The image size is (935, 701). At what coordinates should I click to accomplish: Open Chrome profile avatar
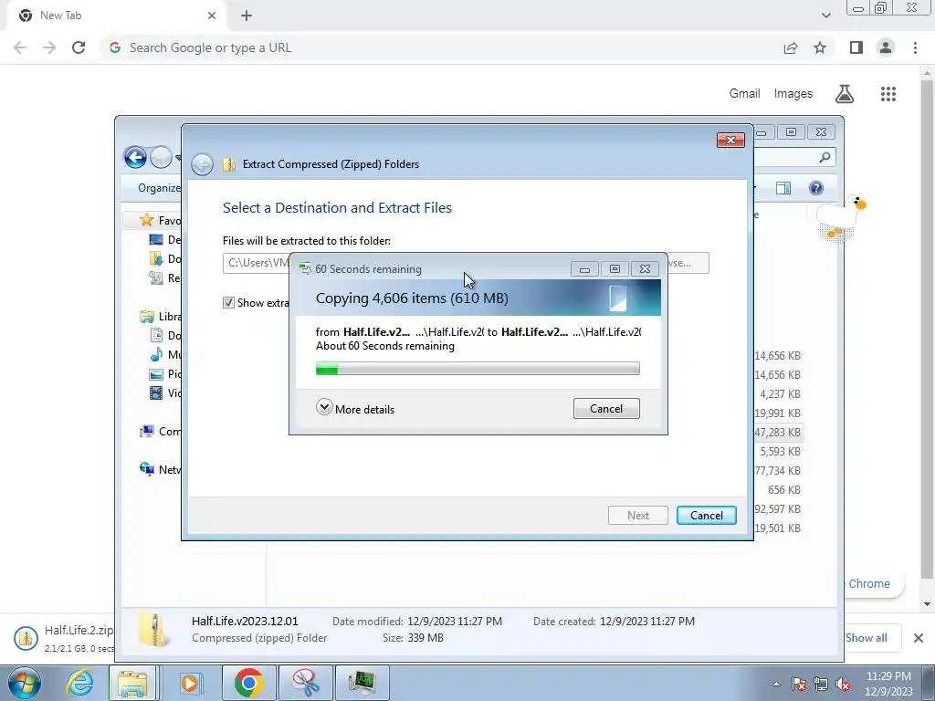click(886, 47)
